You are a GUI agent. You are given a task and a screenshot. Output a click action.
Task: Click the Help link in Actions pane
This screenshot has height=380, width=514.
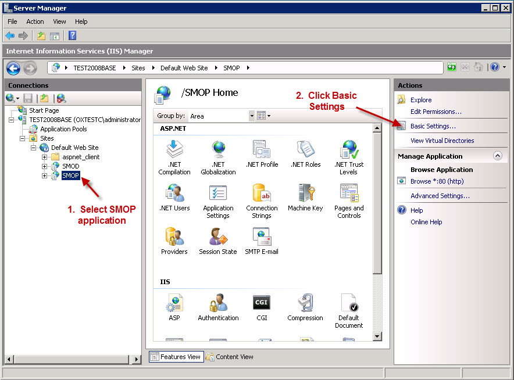[417, 210]
